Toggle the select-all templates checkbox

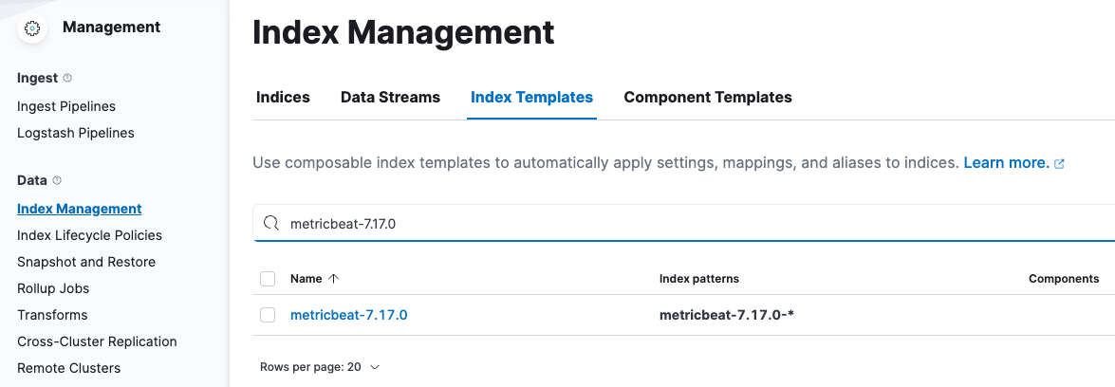pyautogui.click(x=268, y=279)
